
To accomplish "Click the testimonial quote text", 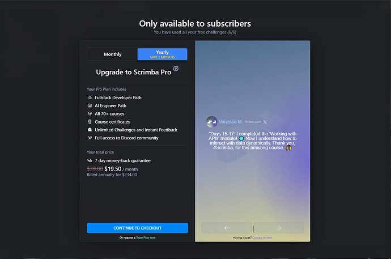I will pos(252,141).
